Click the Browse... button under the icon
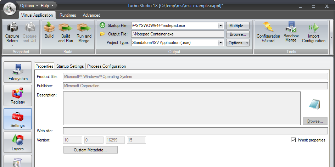Viewport: 335px width, 167px height. (315, 121)
